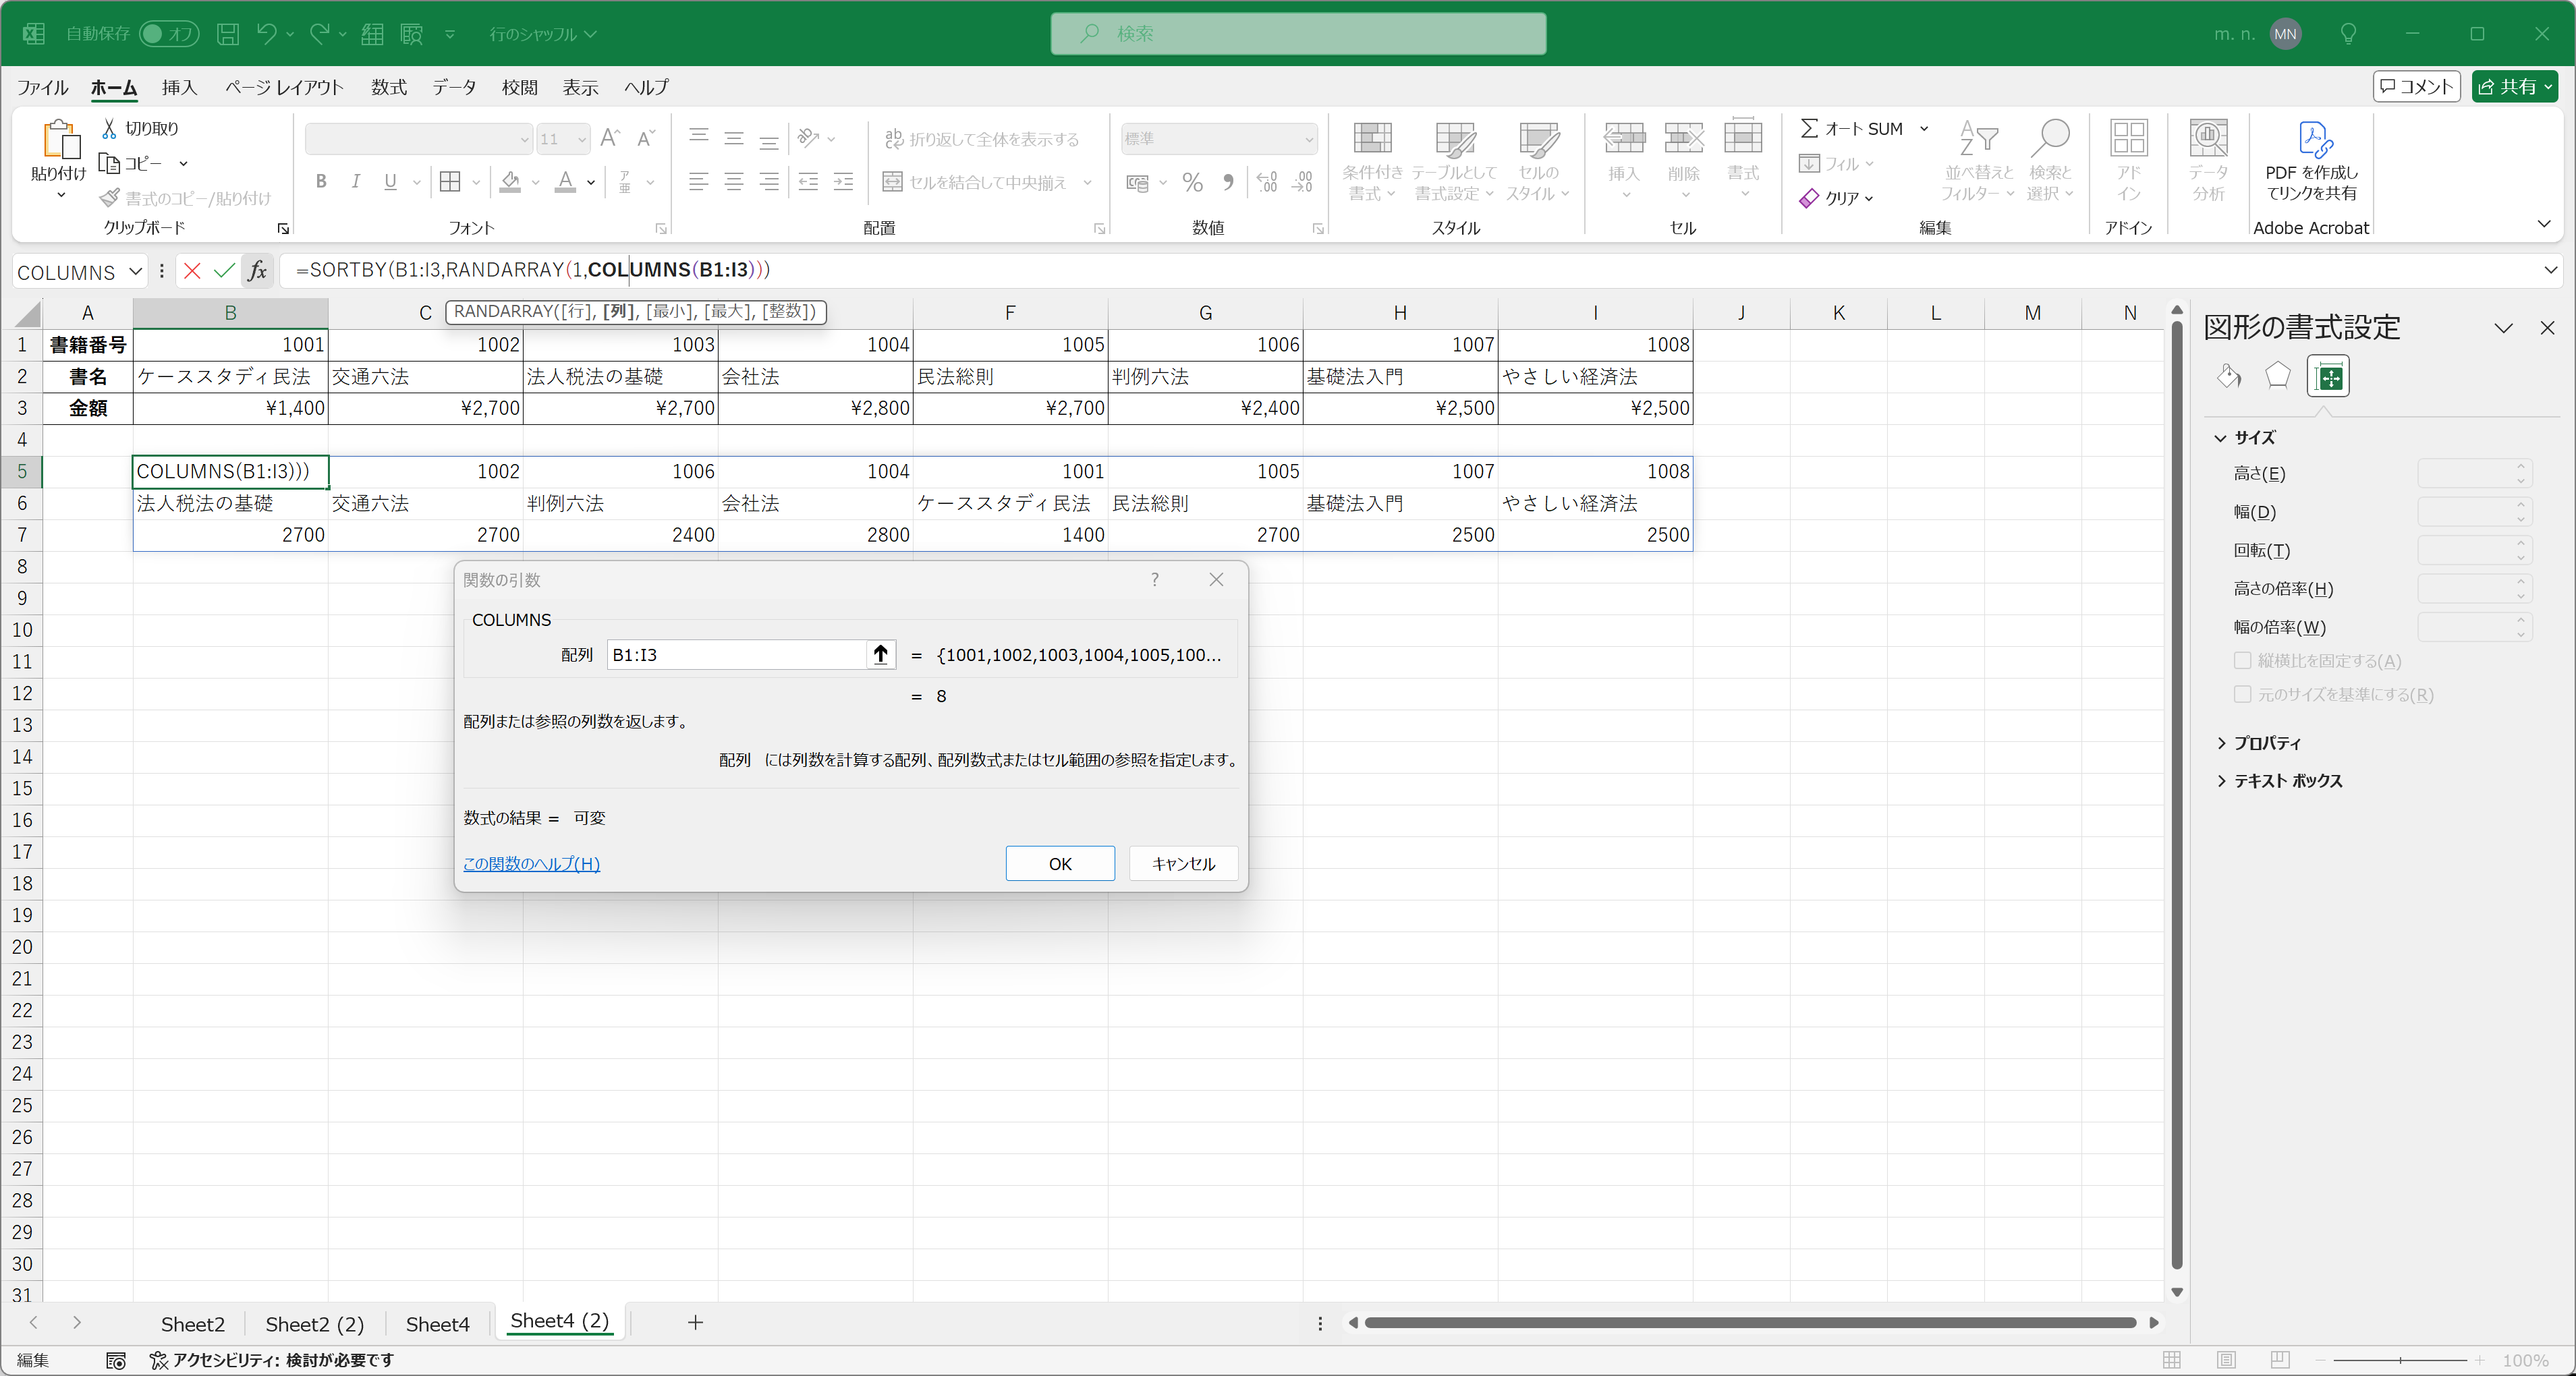Click the lightbulb ideas icon in title bar

click(x=2349, y=33)
